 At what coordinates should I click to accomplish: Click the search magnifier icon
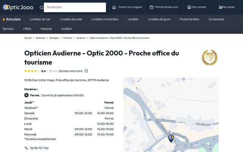tap(41, 8)
